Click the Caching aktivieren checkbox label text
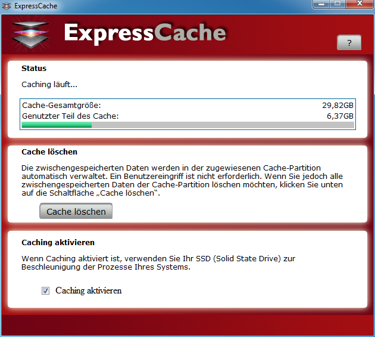 88,291
